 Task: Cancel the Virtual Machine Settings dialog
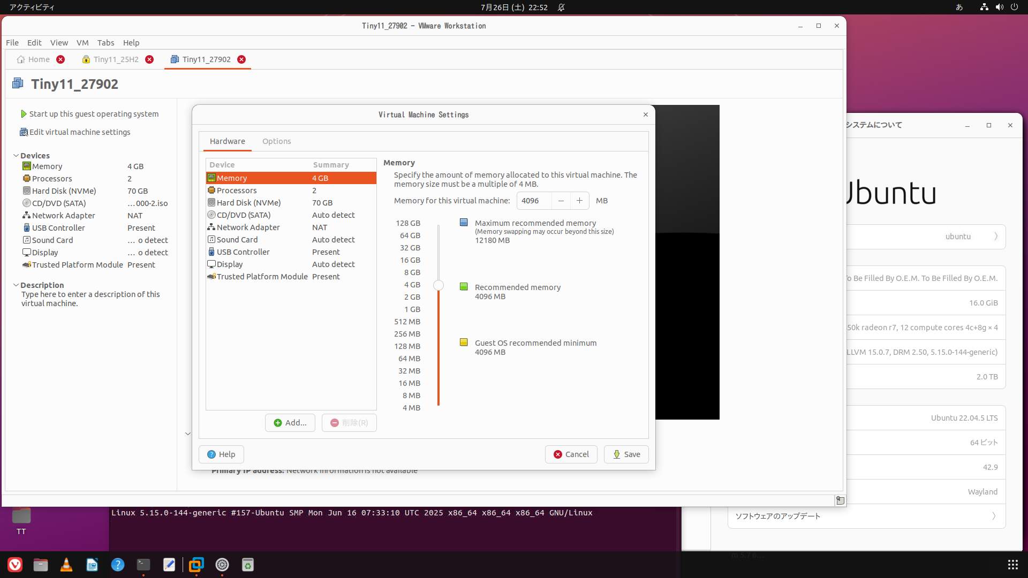click(571, 454)
